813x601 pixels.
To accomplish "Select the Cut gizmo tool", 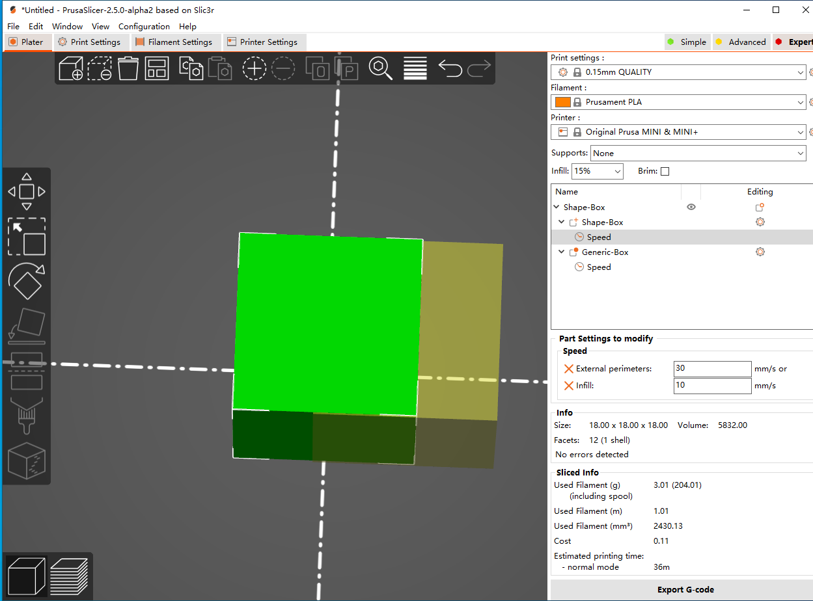I will point(27,371).
